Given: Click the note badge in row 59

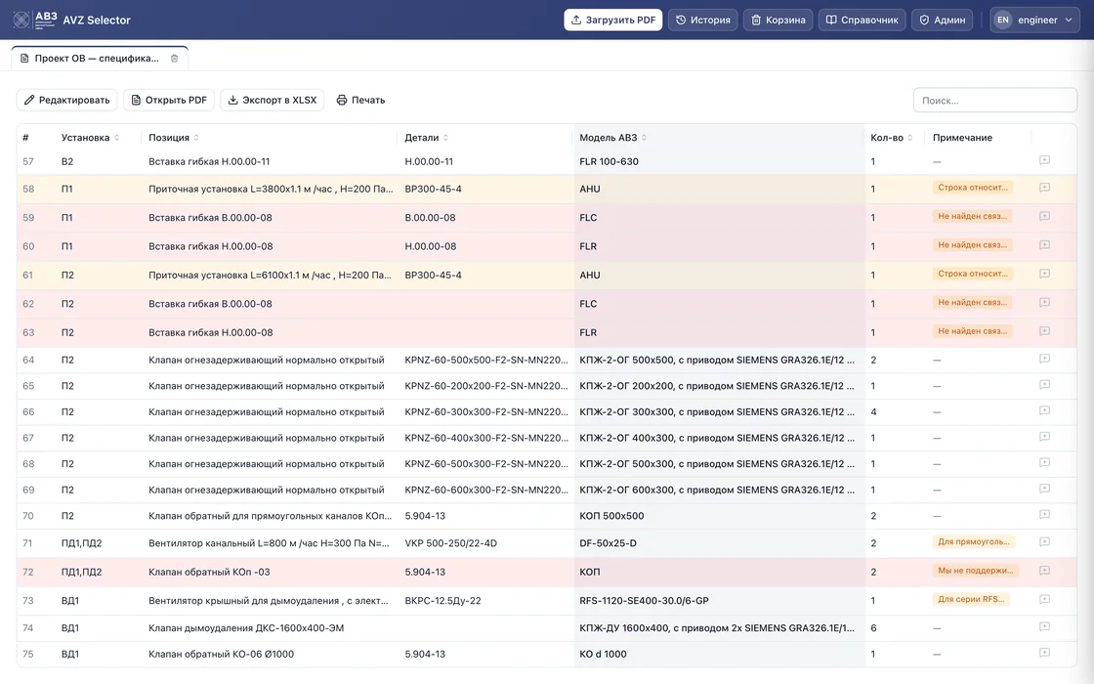Looking at the screenshot, I should tap(972, 216).
